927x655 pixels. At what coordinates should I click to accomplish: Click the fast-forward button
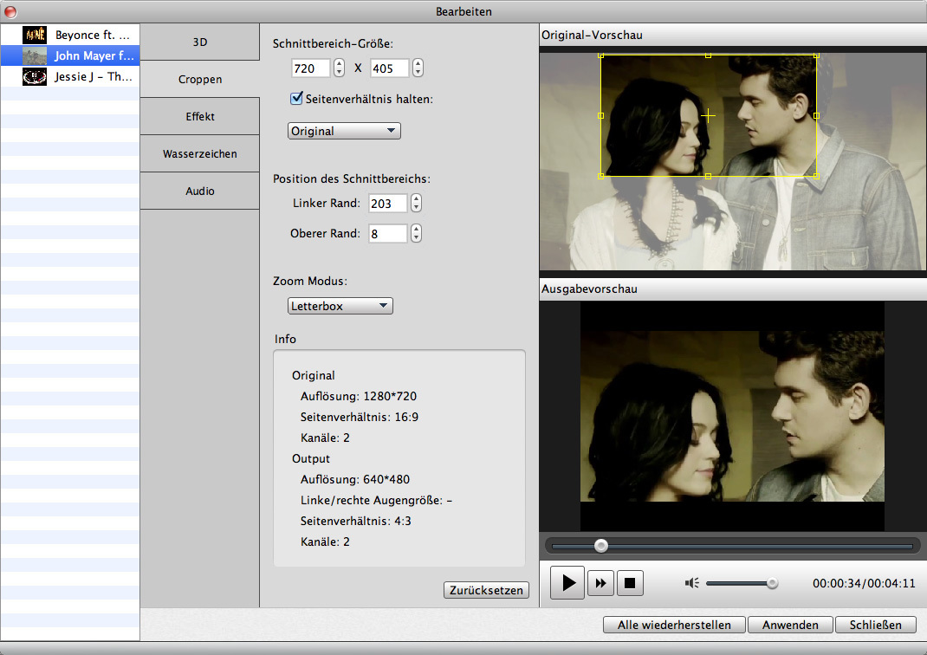coord(600,583)
